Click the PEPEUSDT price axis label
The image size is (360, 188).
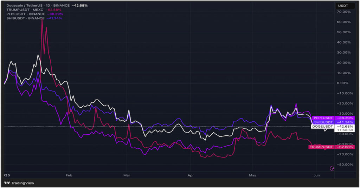point(333,118)
